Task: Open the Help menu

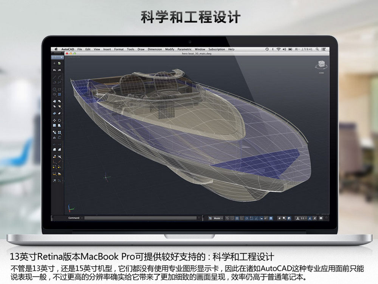Action: [x=231, y=49]
